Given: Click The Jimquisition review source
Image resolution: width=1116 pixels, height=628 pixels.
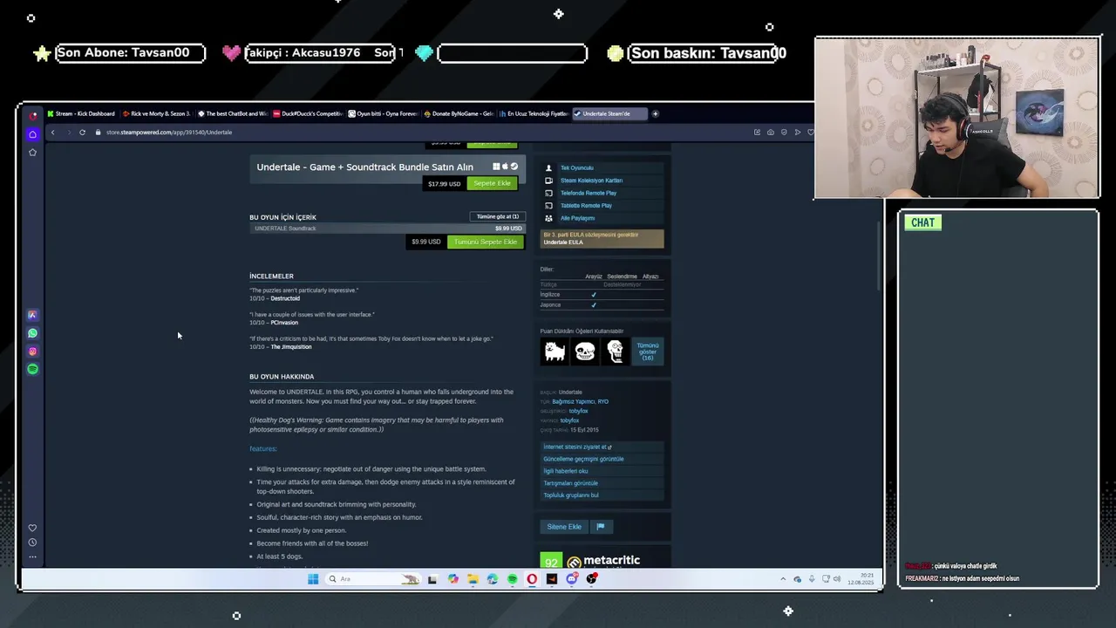Looking at the screenshot, I should 291,347.
